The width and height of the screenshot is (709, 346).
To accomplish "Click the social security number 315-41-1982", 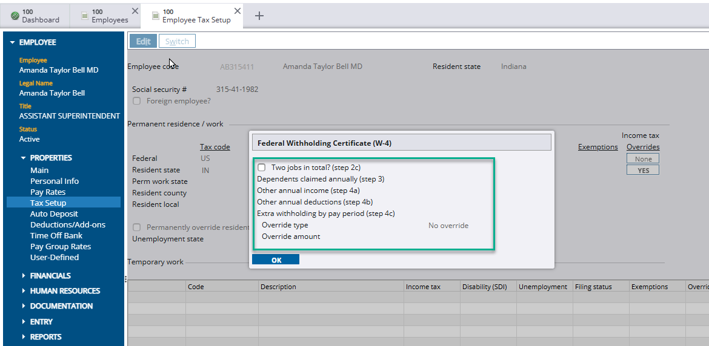I will (238, 90).
